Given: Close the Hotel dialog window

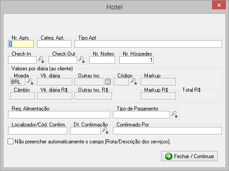Looking at the screenshot, I should (219, 5).
